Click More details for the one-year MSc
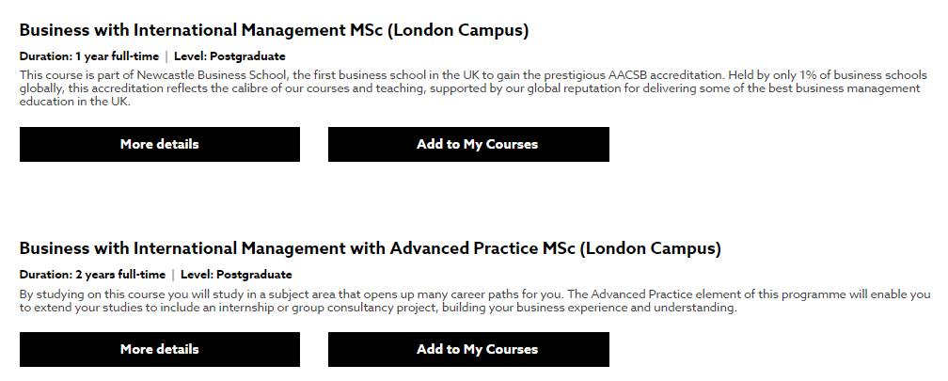Image resolution: width=948 pixels, height=381 pixels. tap(159, 145)
